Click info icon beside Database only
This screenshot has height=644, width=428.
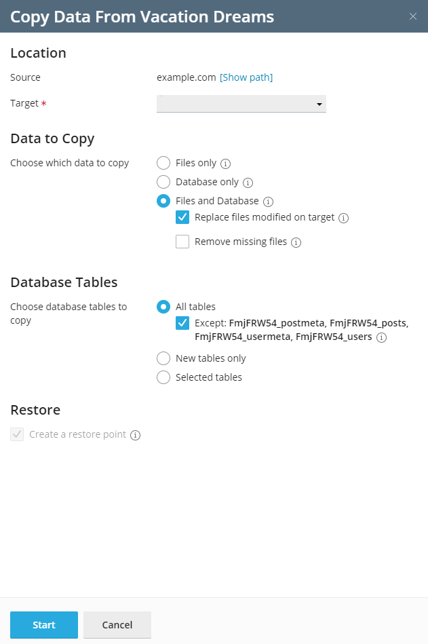[248, 183]
